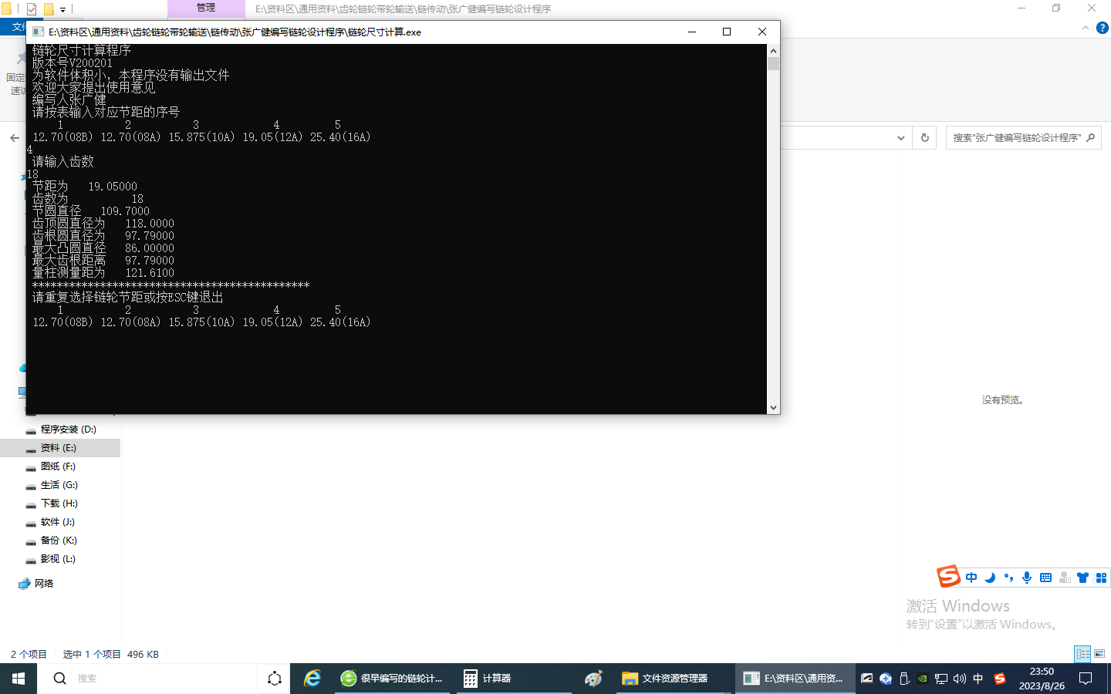This screenshot has height=694, width=1111.
Task: Select 图纸 (F:) drive in sidebar
Action: click(x=58, y=467)
